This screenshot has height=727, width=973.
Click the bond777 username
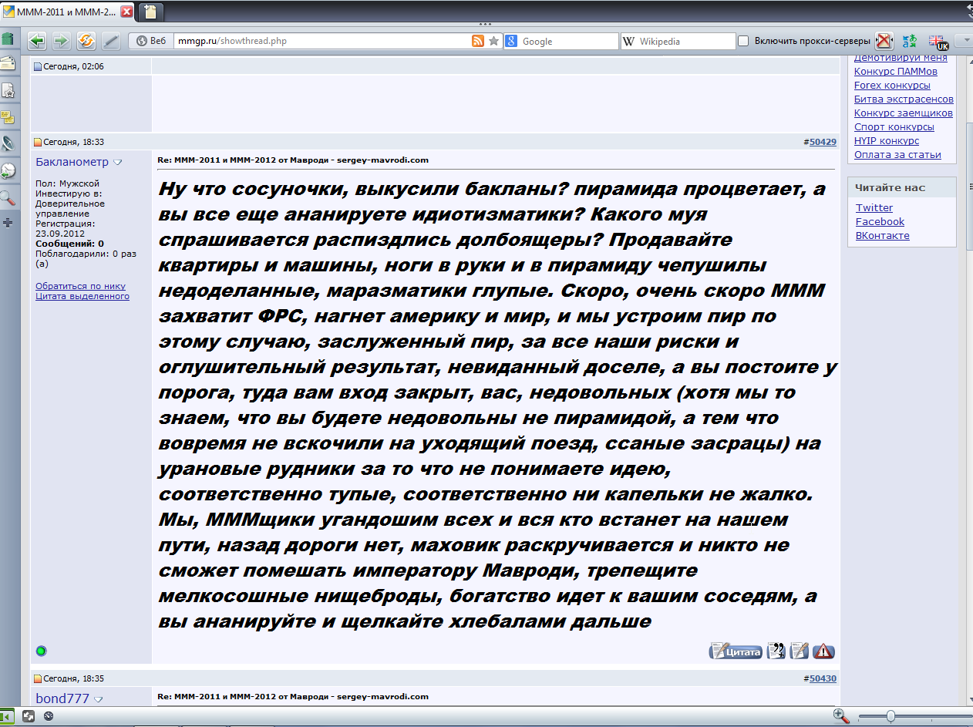[x=62, y=698]
